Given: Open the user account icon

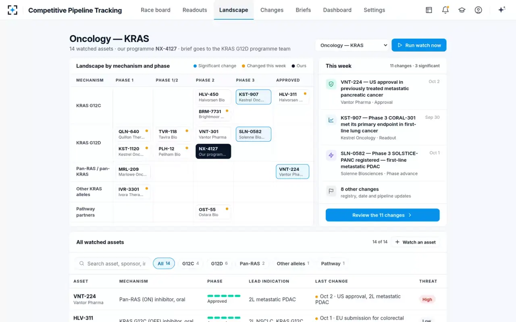Looking at the screenshot, I should [x=479, y=10].
